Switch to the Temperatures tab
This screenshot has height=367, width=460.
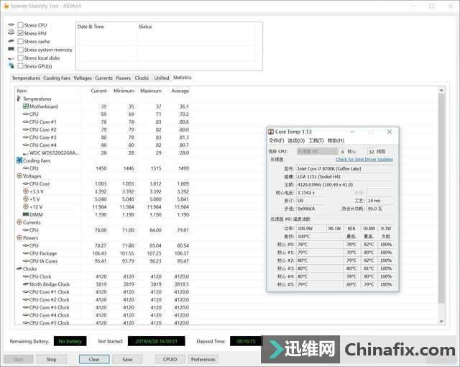[26, 78]
